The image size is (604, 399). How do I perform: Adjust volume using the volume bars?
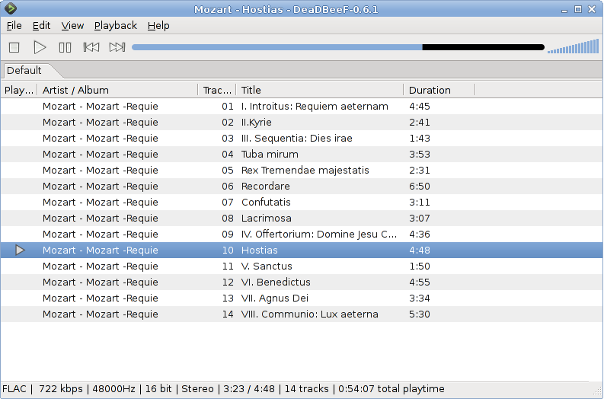pos(574,46)
